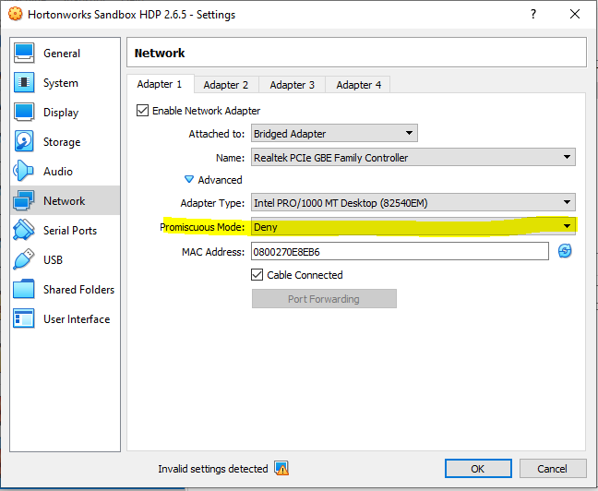Image resolution: width=598 pixels, height=491 pixels.
Task: Click into the MAC Address field
Action: (399, 251)
